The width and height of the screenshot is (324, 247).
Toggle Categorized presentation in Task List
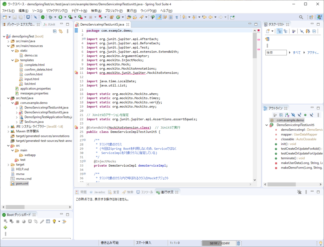(280, 31)
